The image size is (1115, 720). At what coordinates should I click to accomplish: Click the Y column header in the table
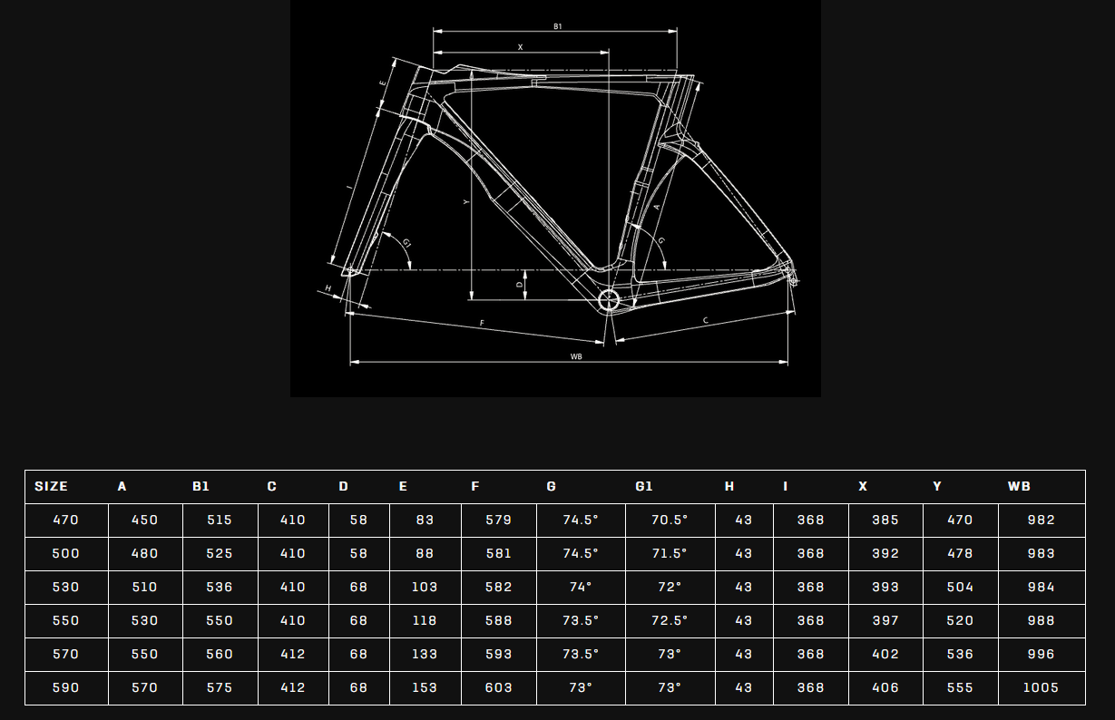[x=937, y=487]
